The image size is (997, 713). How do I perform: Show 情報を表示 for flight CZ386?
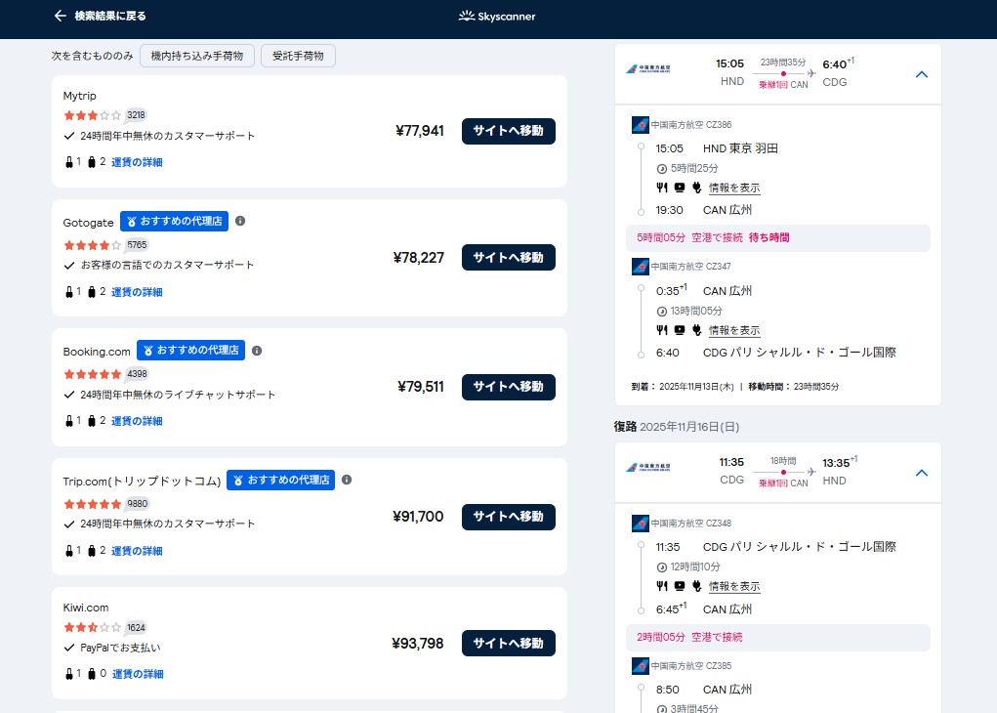(734, 189)
